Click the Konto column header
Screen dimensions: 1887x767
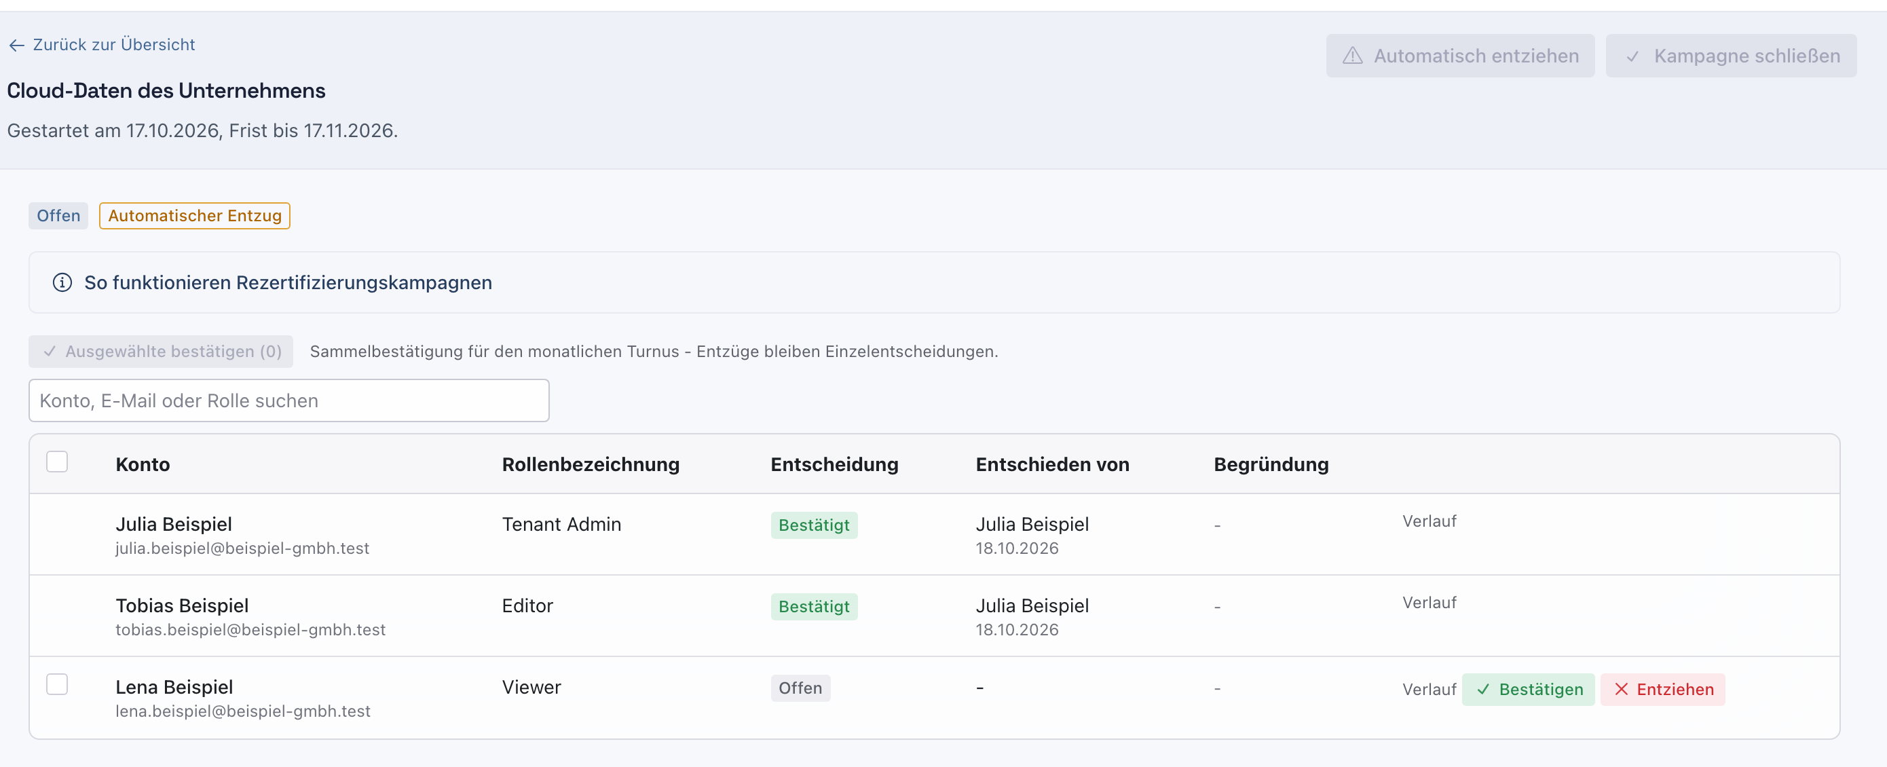[143, 464]
